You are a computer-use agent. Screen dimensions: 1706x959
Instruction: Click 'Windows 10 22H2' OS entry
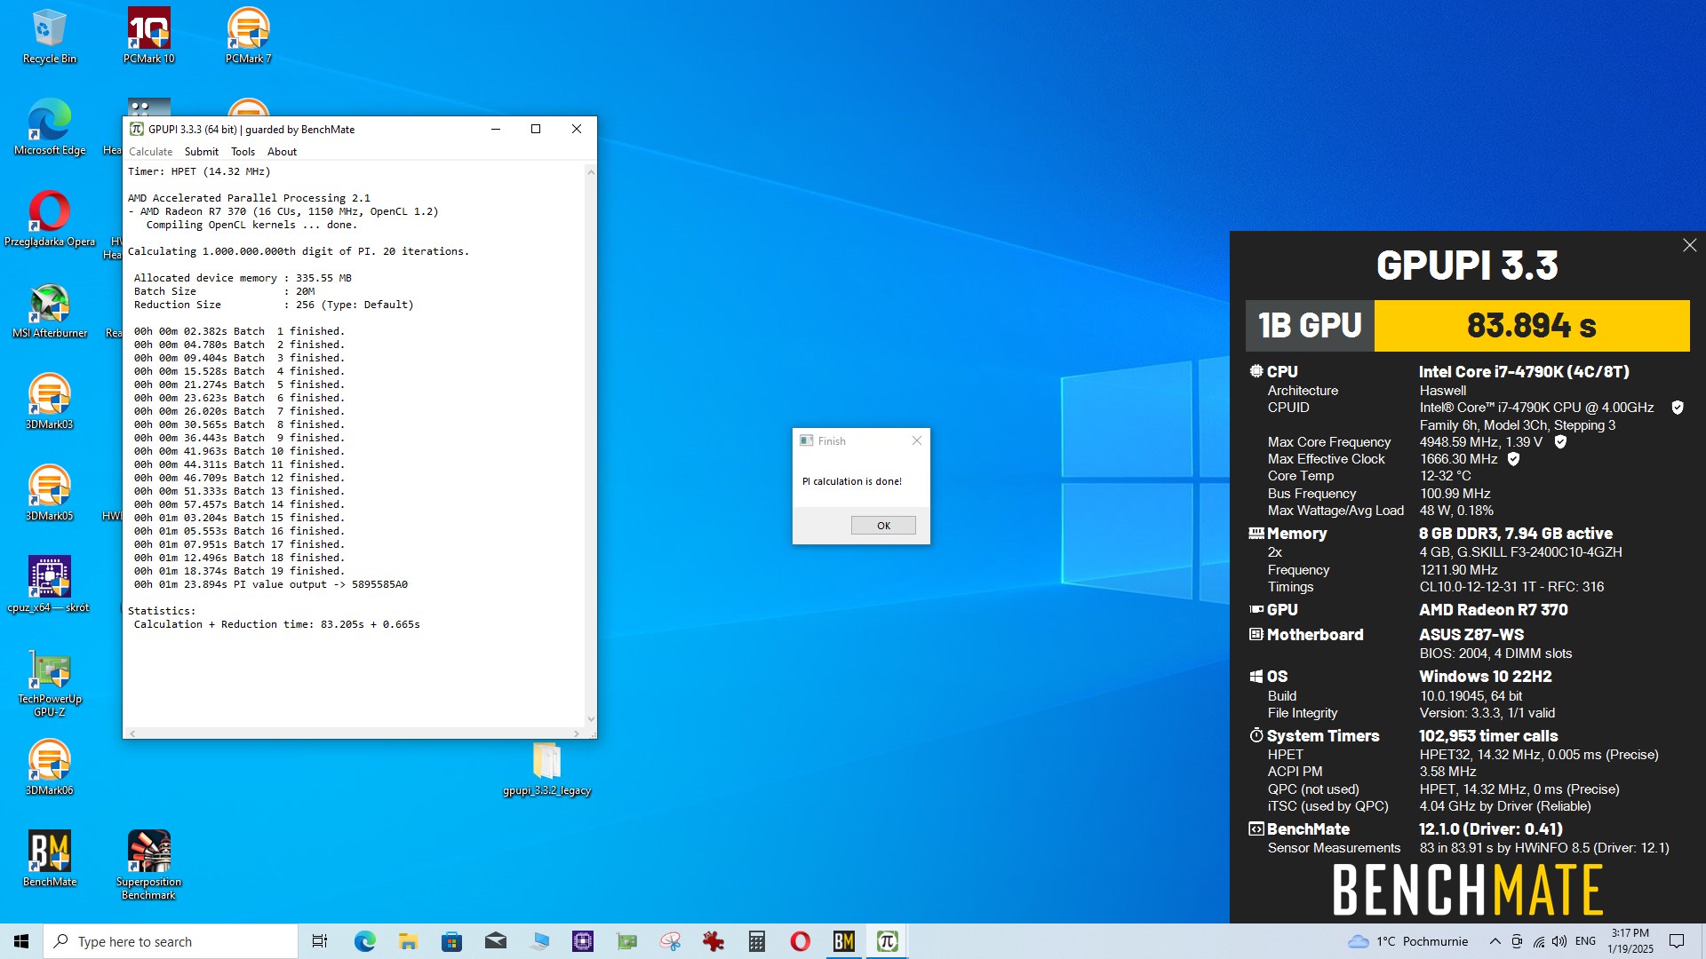1485,677
